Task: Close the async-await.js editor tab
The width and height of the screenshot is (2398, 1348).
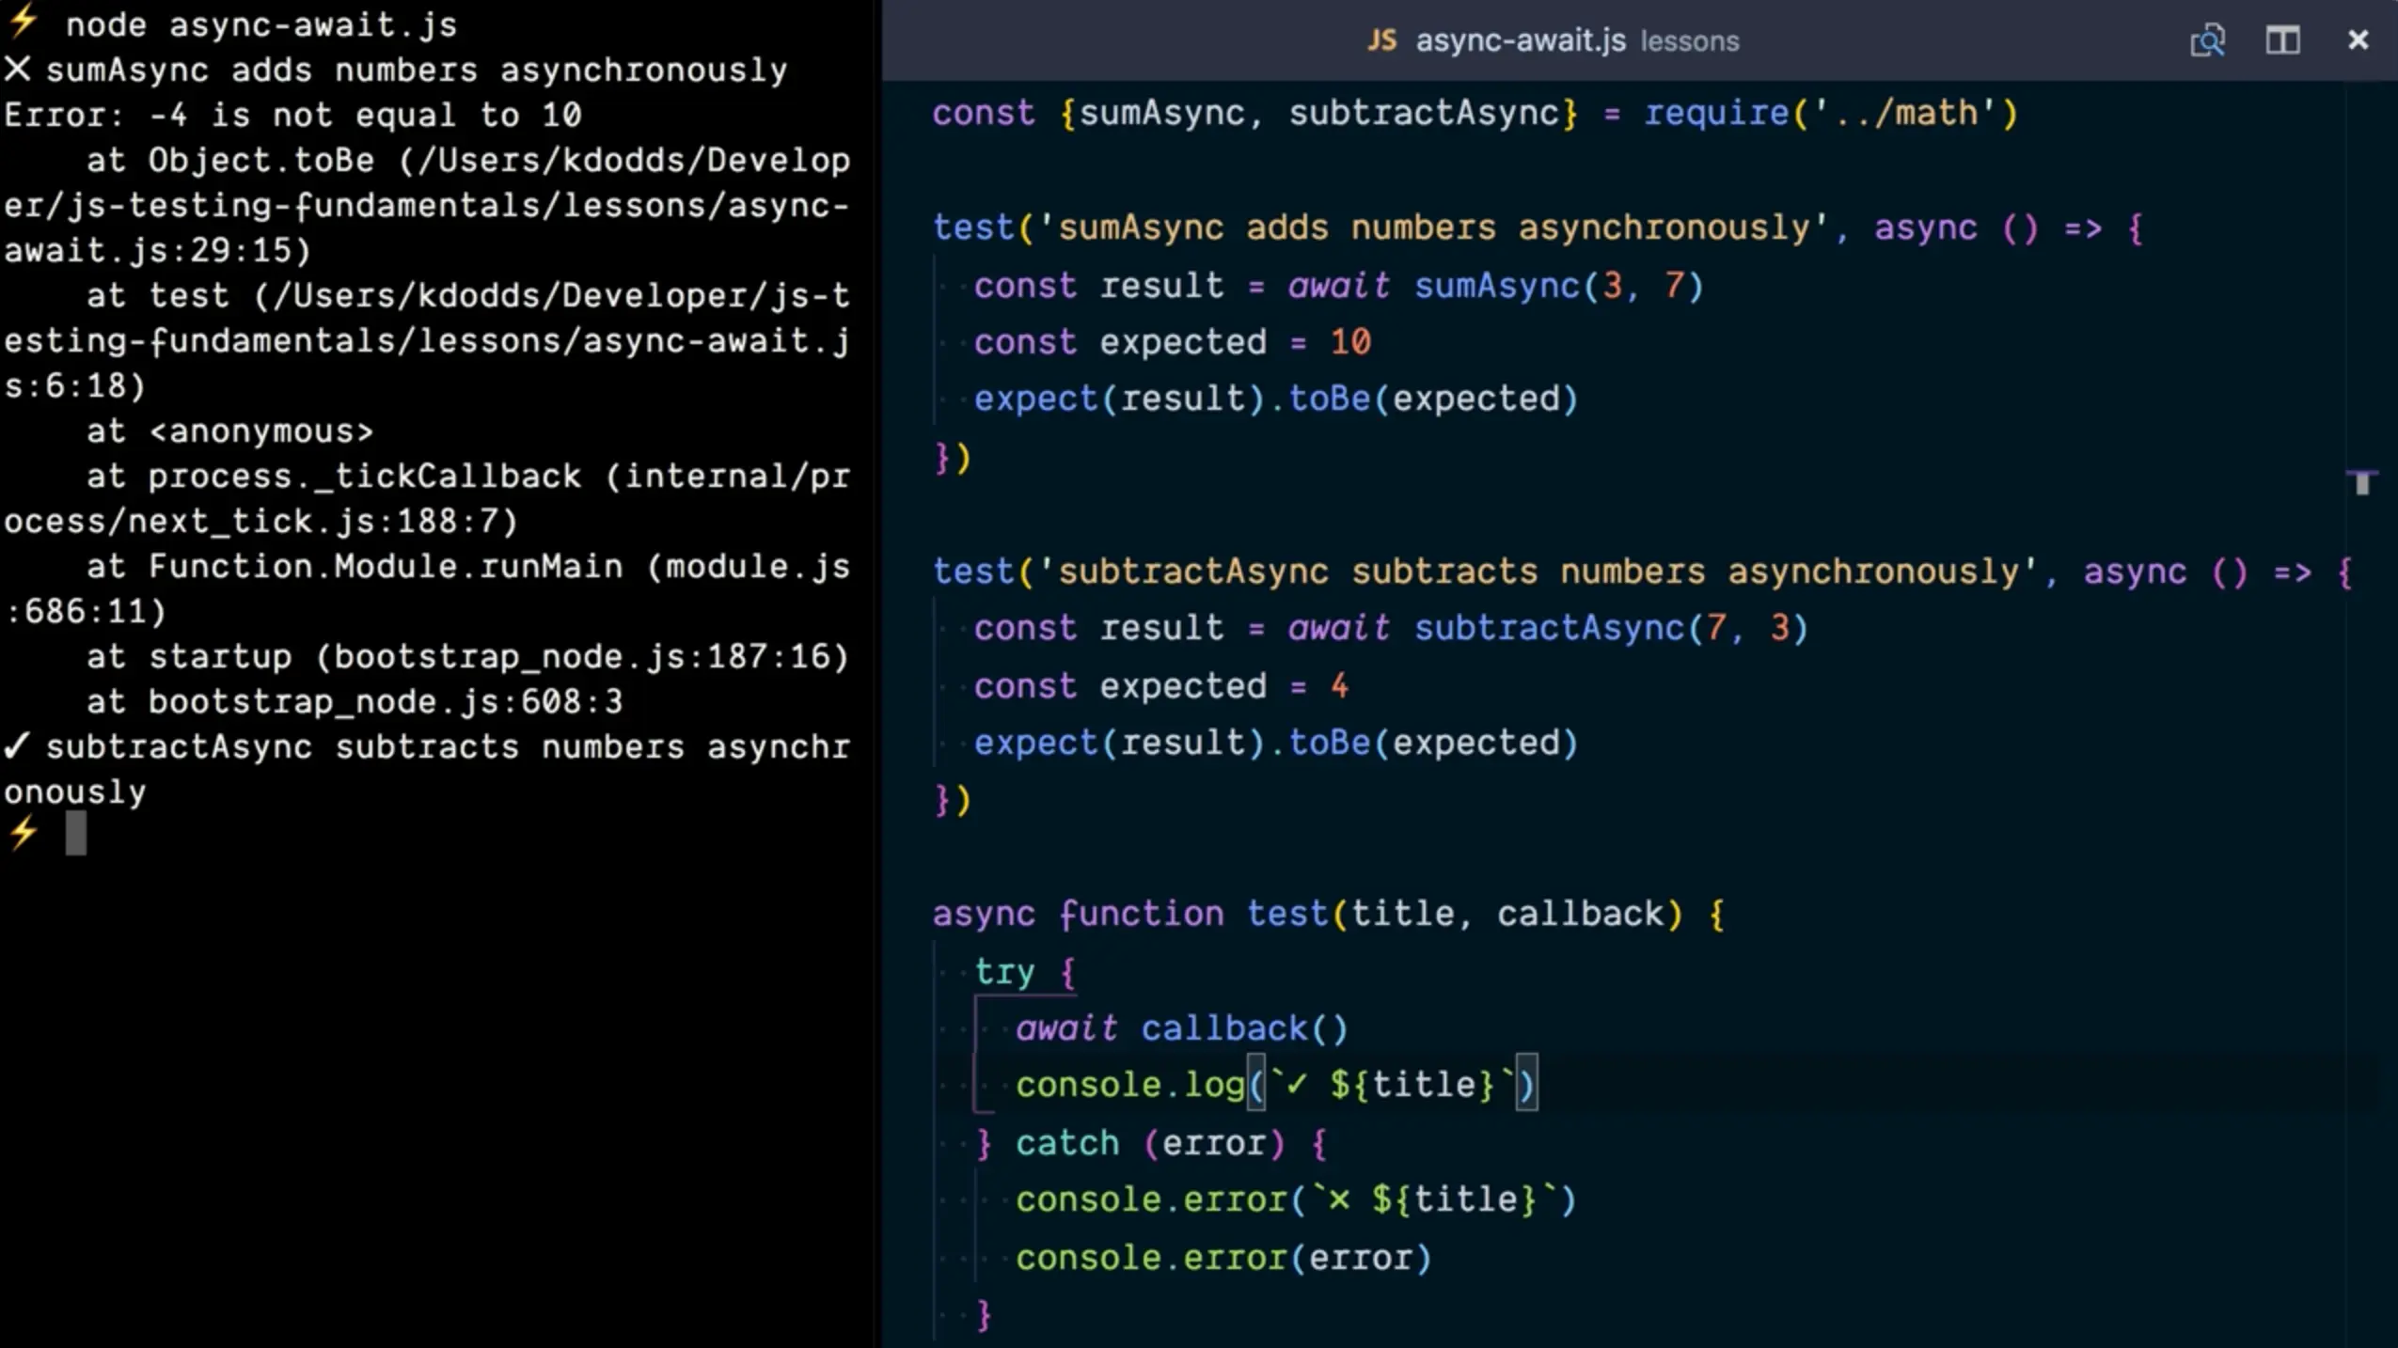Action: (2358, 40)
